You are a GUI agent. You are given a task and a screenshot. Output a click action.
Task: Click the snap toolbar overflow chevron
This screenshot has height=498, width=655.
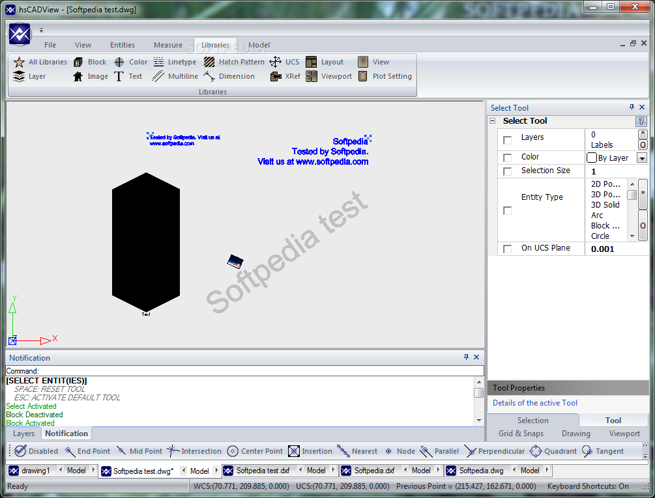(645, 445)
